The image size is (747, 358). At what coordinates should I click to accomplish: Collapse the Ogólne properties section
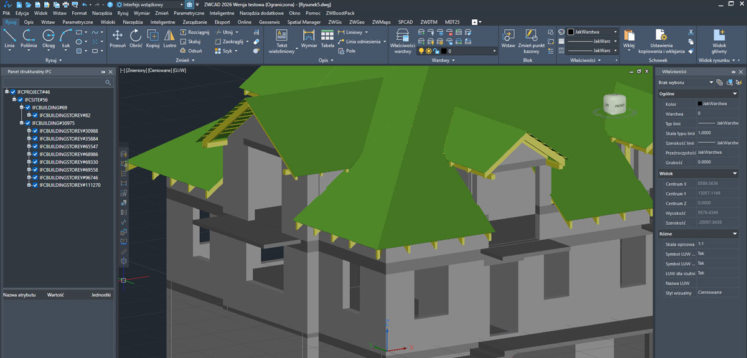[x=735, y=93]
